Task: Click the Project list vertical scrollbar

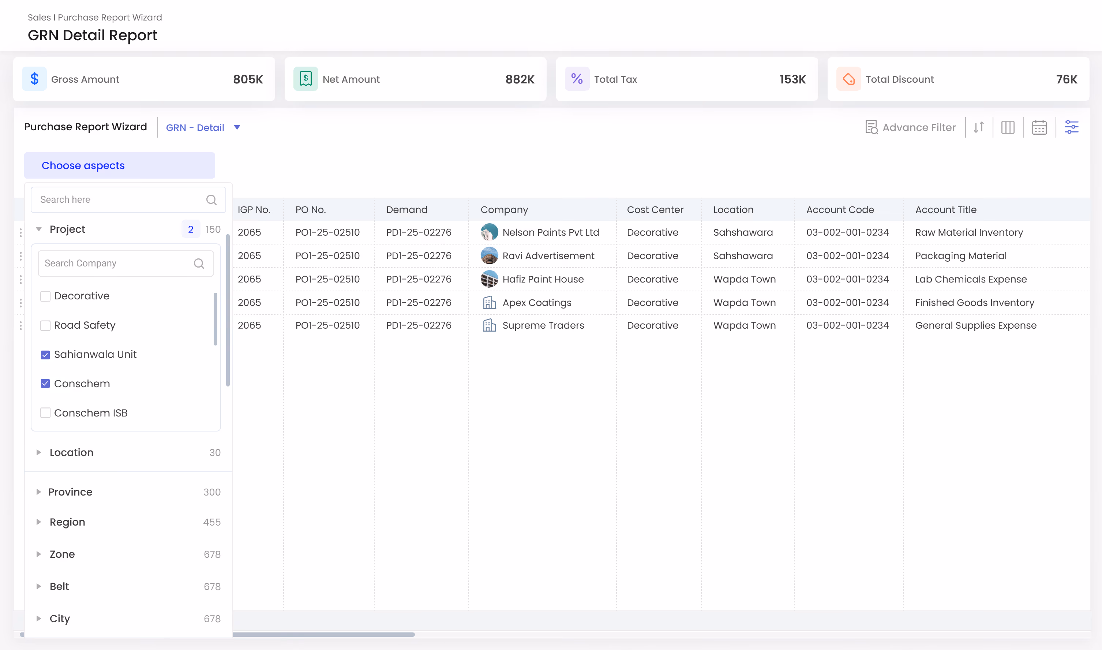Action: point(215,319)
